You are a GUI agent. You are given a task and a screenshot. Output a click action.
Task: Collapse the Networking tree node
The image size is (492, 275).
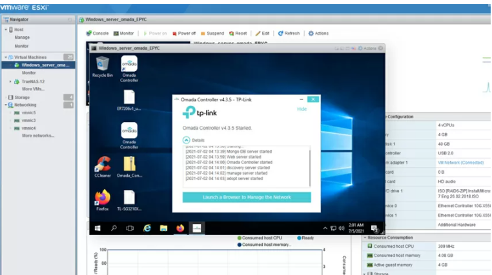[x=6, y=105]
